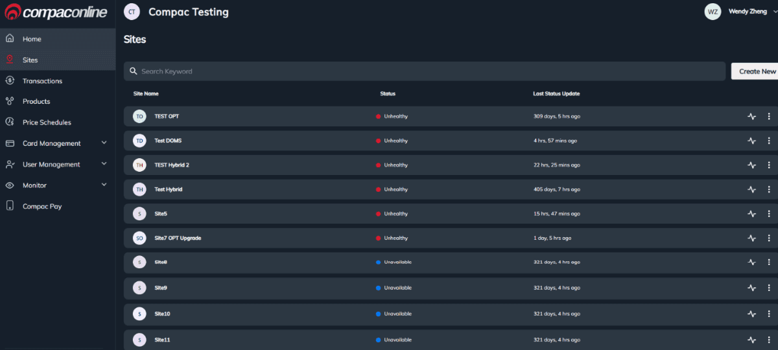This screenshot has height=350, width=778.
Task: Open more options menu for TEST OPT
Action: [769, 117]
